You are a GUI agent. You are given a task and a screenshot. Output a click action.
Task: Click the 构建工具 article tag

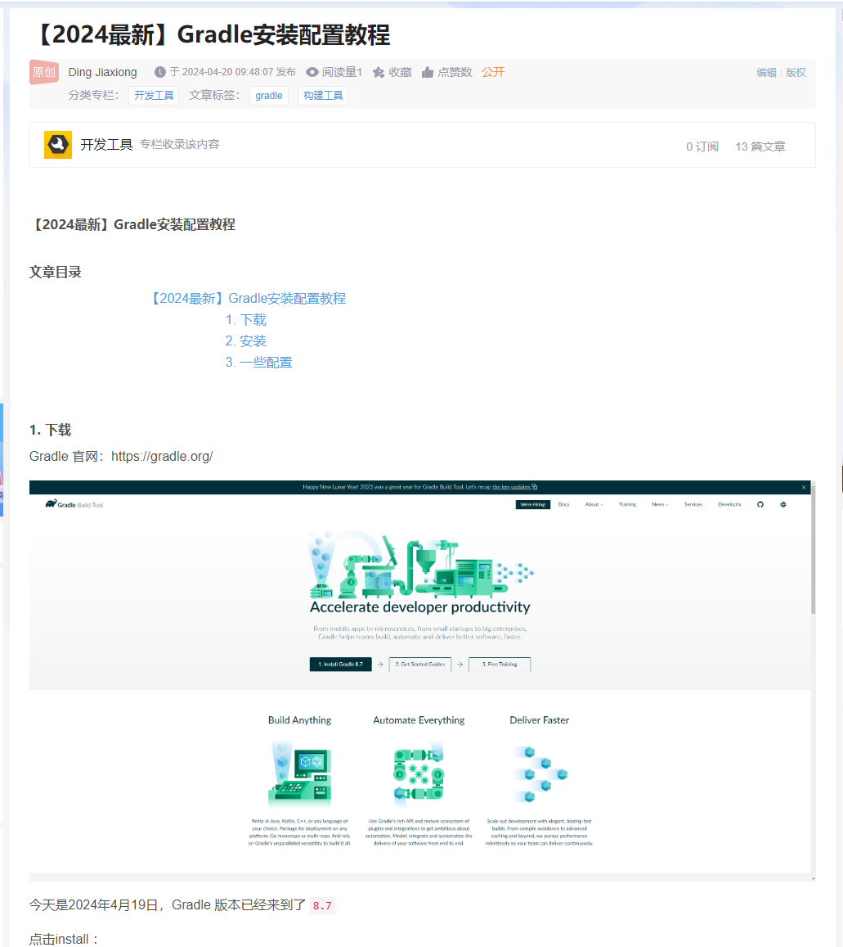(x=323, y=96)
